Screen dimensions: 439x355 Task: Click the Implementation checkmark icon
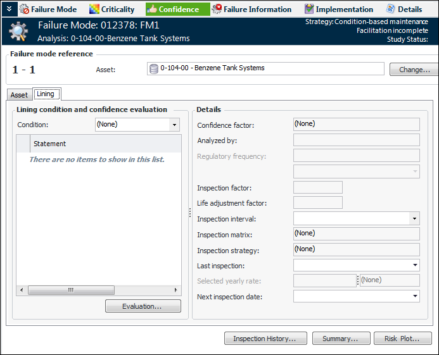(309, 9)
